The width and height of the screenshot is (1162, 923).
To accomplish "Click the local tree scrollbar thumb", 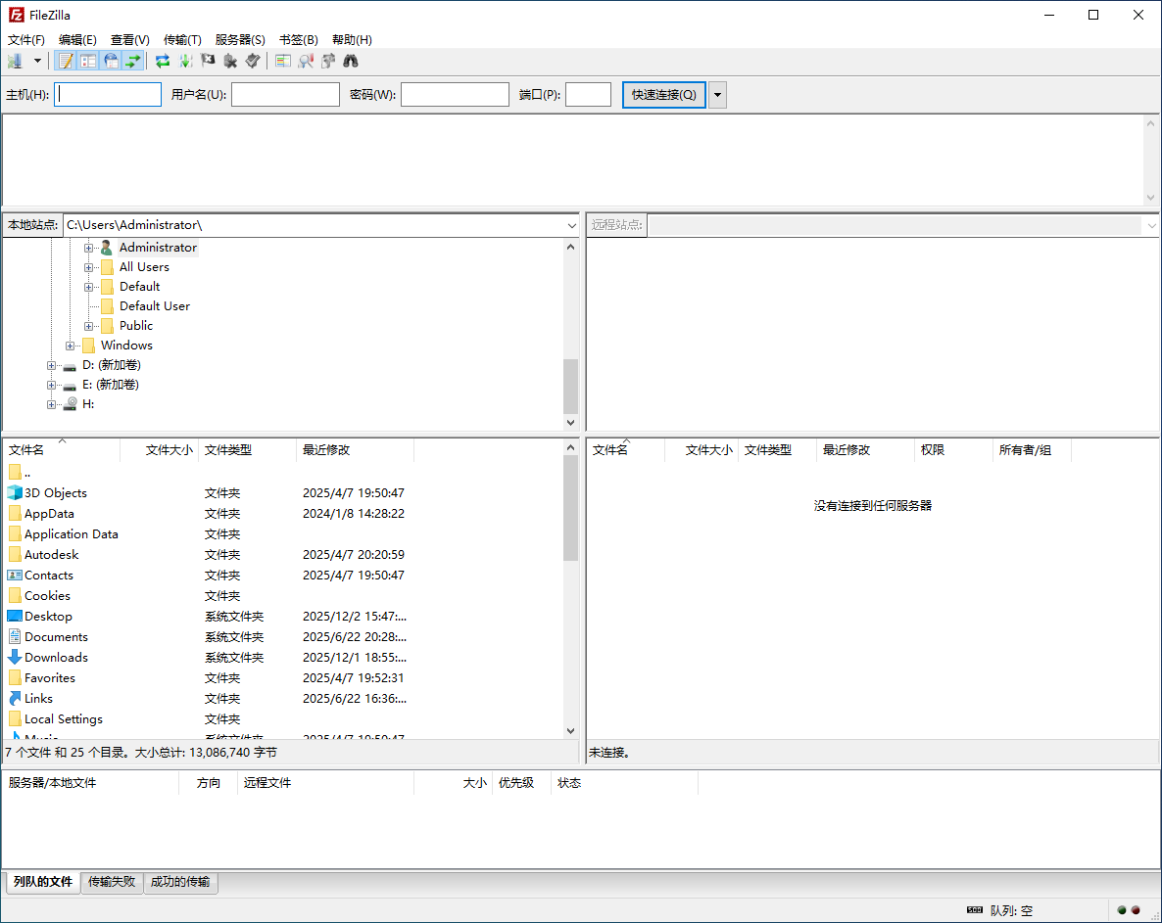I will point(570,387).
